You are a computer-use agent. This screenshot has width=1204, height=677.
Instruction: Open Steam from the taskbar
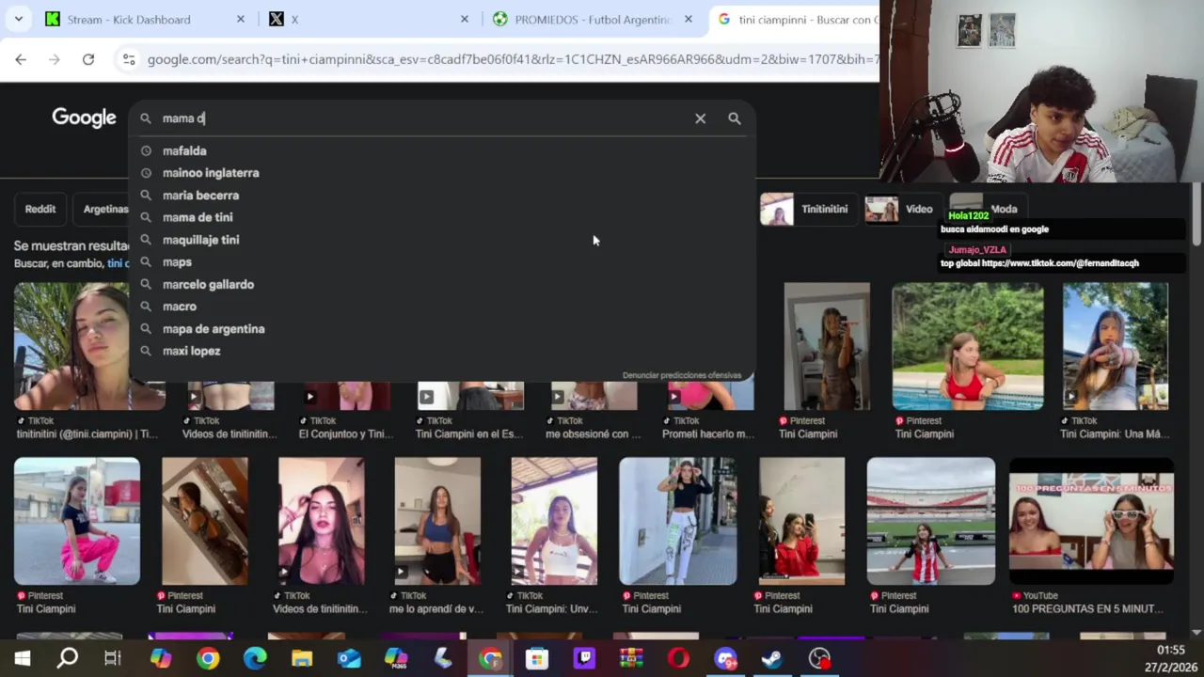click(x=772, y=659)
